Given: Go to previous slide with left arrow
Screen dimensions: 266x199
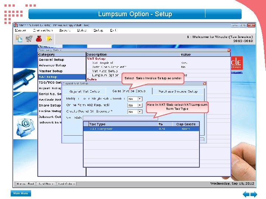Looking at the screenshot, I should point(246,194).
